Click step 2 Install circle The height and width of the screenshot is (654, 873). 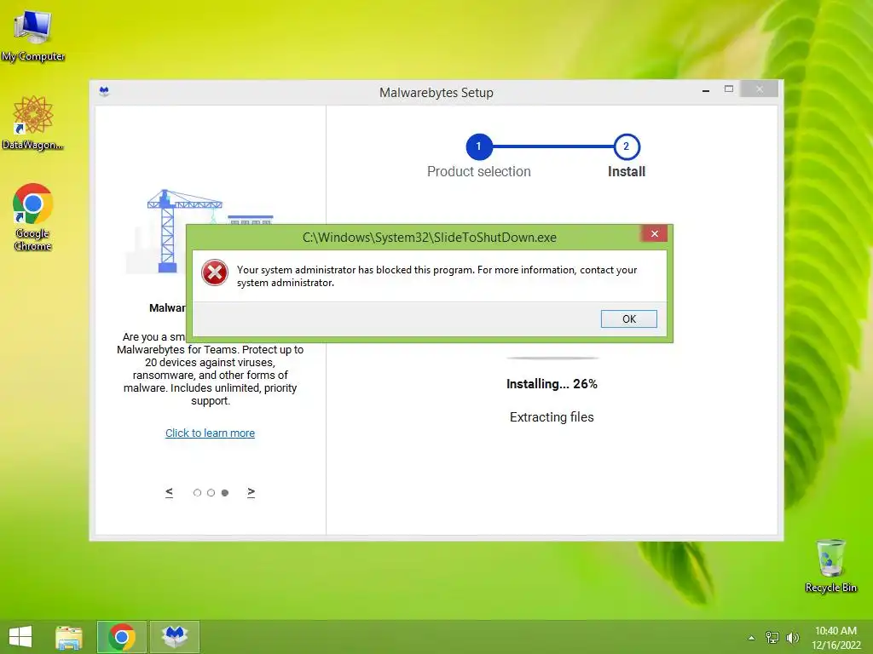tap(627, 146)
